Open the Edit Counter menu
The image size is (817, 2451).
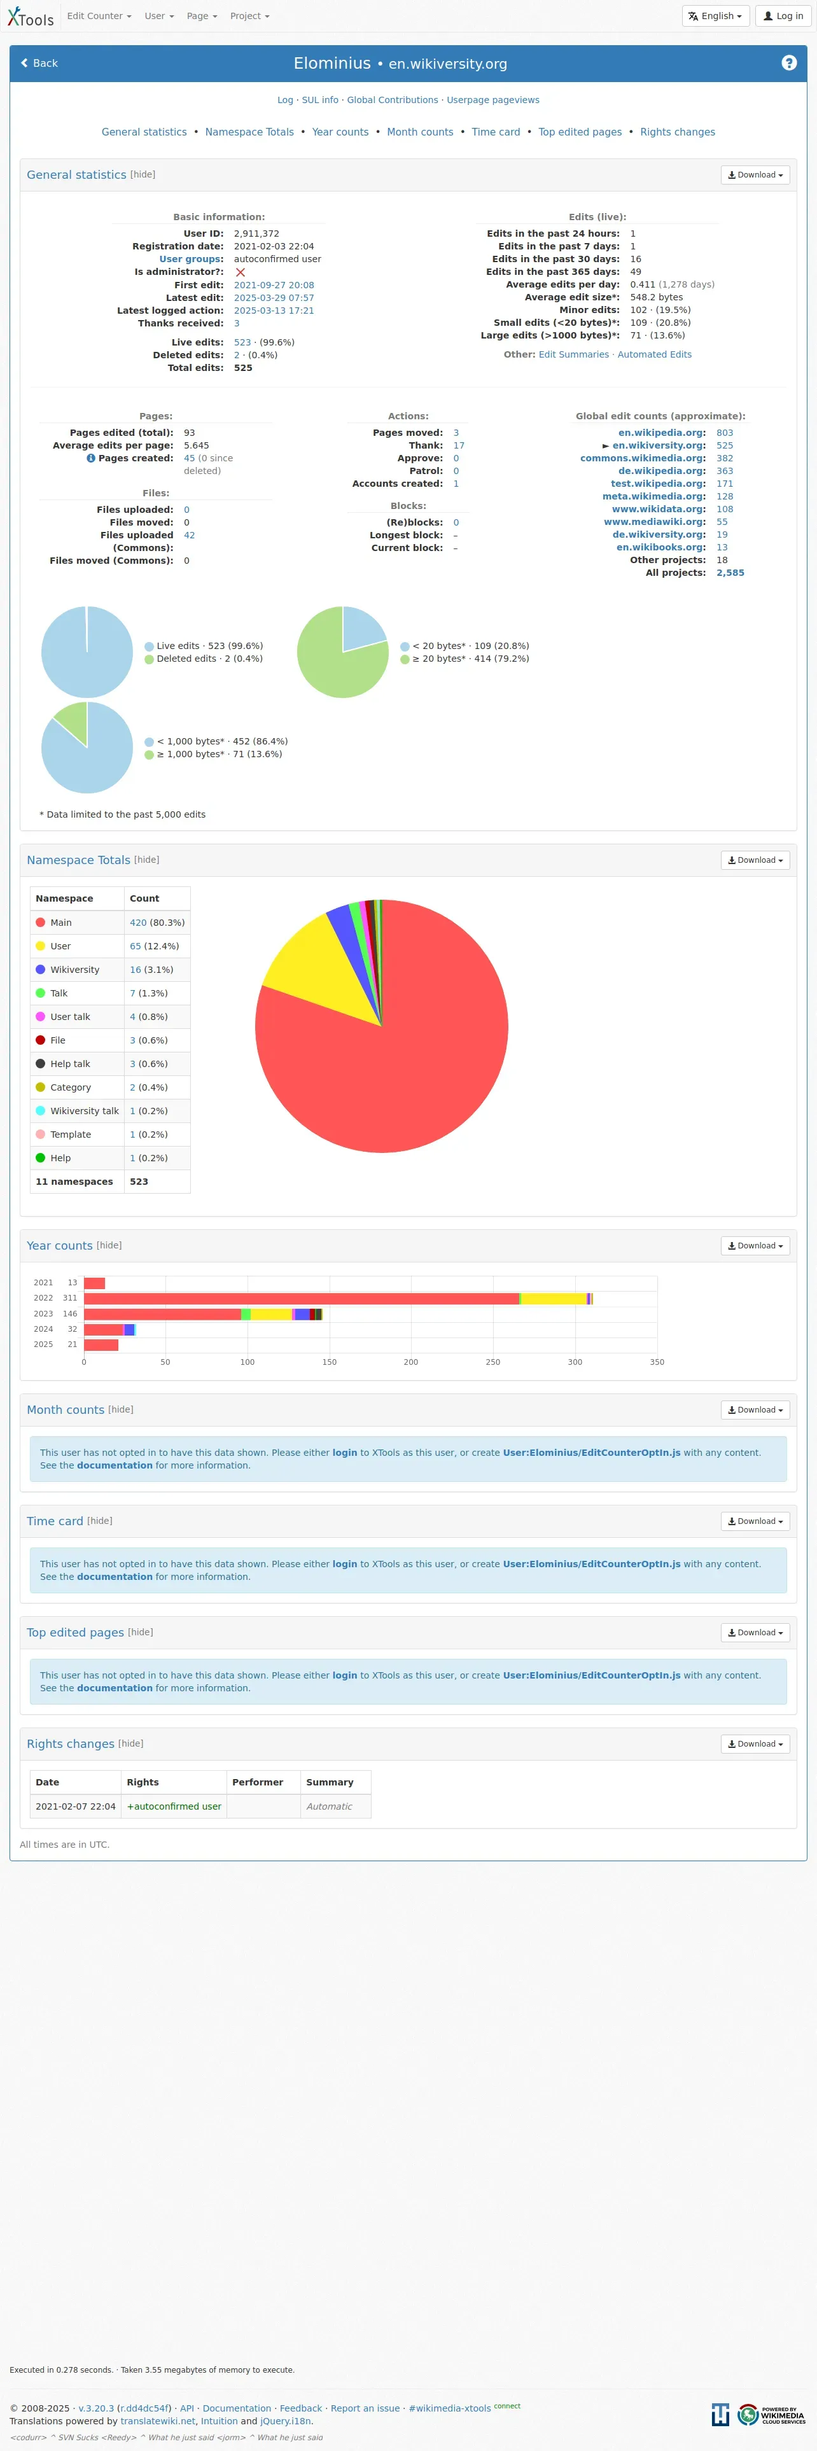point(99,16)
